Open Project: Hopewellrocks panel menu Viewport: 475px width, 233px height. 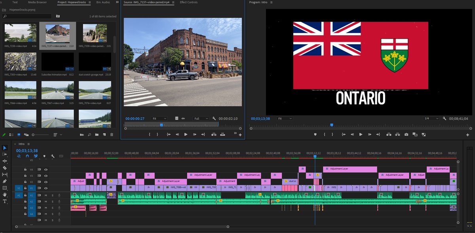[89, 2]
